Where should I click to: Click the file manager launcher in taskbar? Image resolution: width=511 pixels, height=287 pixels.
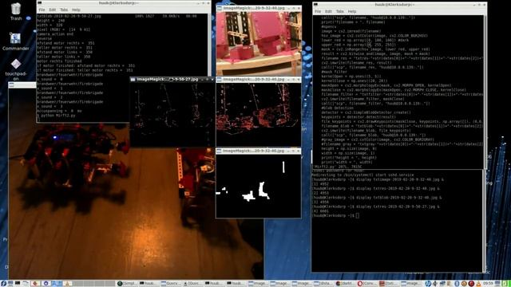click(26, 284)
